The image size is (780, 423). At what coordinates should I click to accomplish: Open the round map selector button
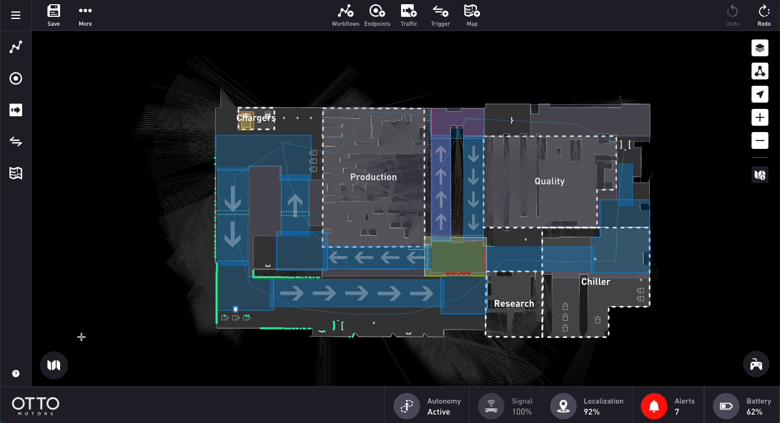coord(54,365)
